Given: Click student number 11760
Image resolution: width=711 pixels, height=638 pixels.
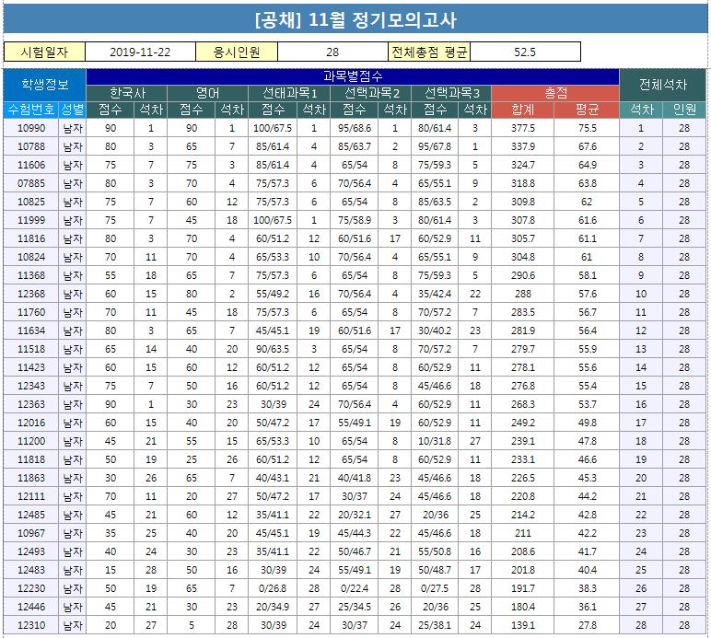Looking at the screenshot, I should (30, 312).
